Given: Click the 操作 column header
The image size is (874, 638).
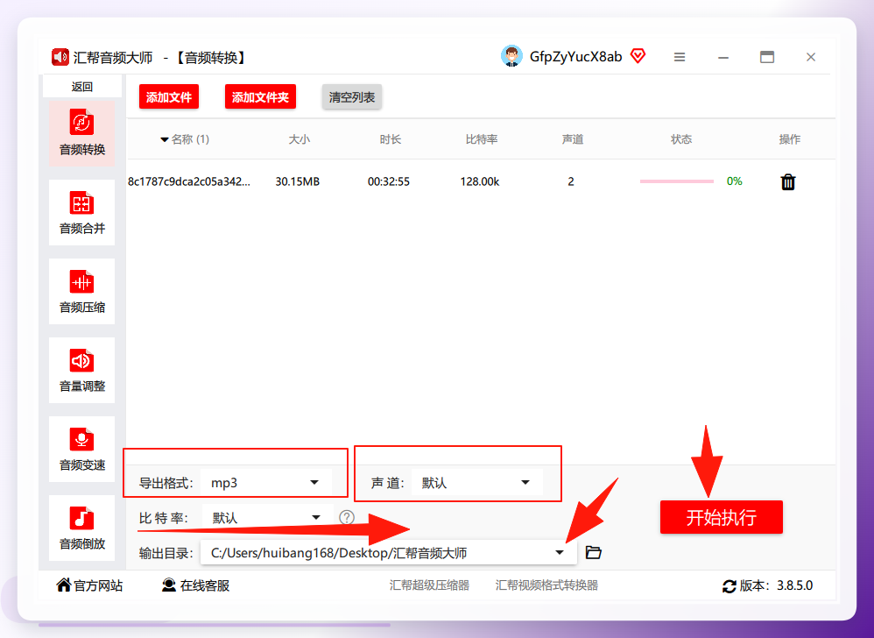Looking at the screenshot, I should (789, 139).
